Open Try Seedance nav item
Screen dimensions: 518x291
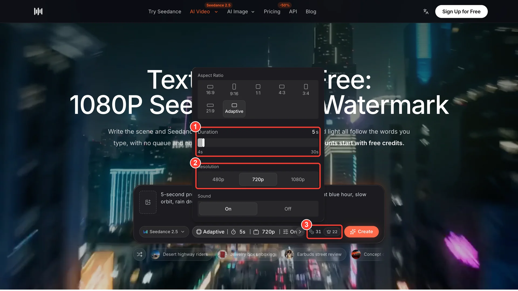[165, 12]
